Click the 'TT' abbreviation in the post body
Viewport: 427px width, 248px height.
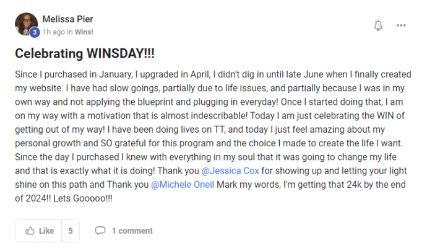coord(220,130)
